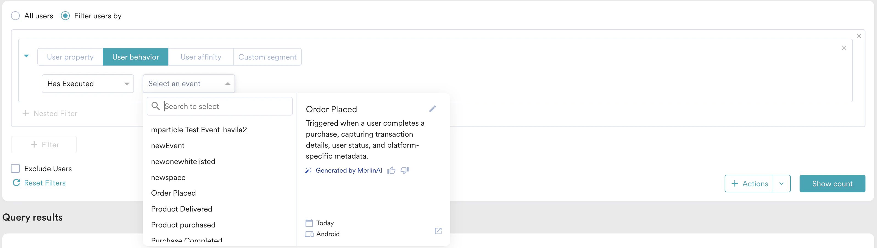This screenshot has height=248, width=877.
Task: Select Product Delivered from the event list
Action: click(181, 208)
